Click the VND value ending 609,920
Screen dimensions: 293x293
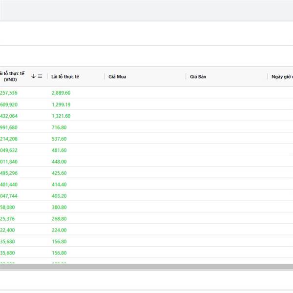9,105
